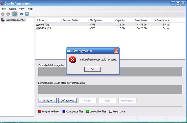Click the red Fragmented files swatch

pos(40,111)
